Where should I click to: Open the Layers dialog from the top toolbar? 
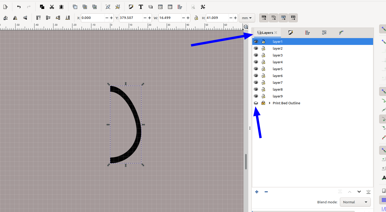coord(151,7)
